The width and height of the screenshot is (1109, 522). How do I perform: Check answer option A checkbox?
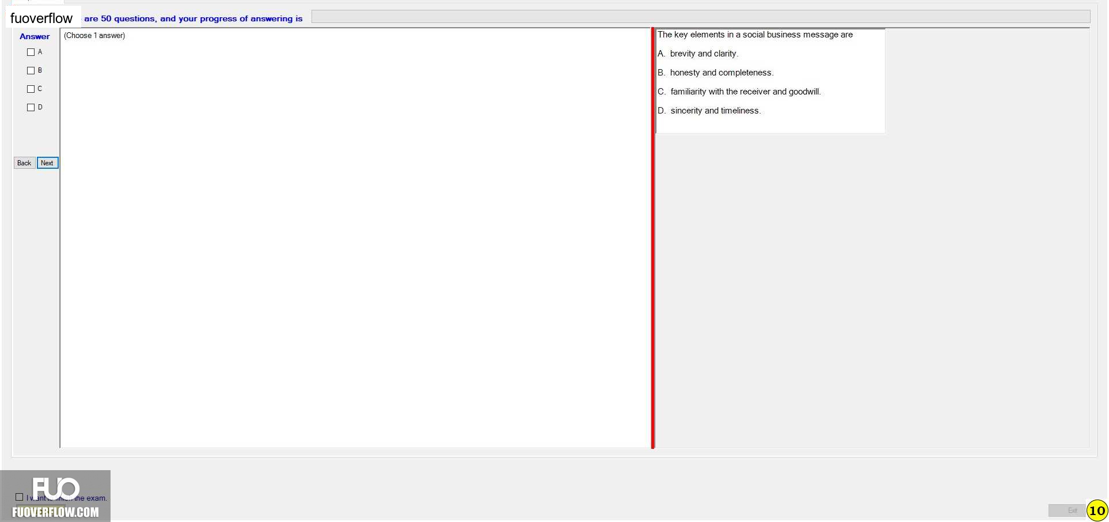(31, 52)
